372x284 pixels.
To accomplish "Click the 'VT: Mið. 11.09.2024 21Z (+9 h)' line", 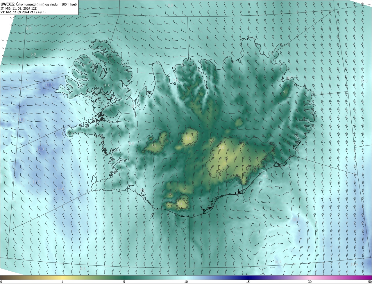I will [23, 12].
